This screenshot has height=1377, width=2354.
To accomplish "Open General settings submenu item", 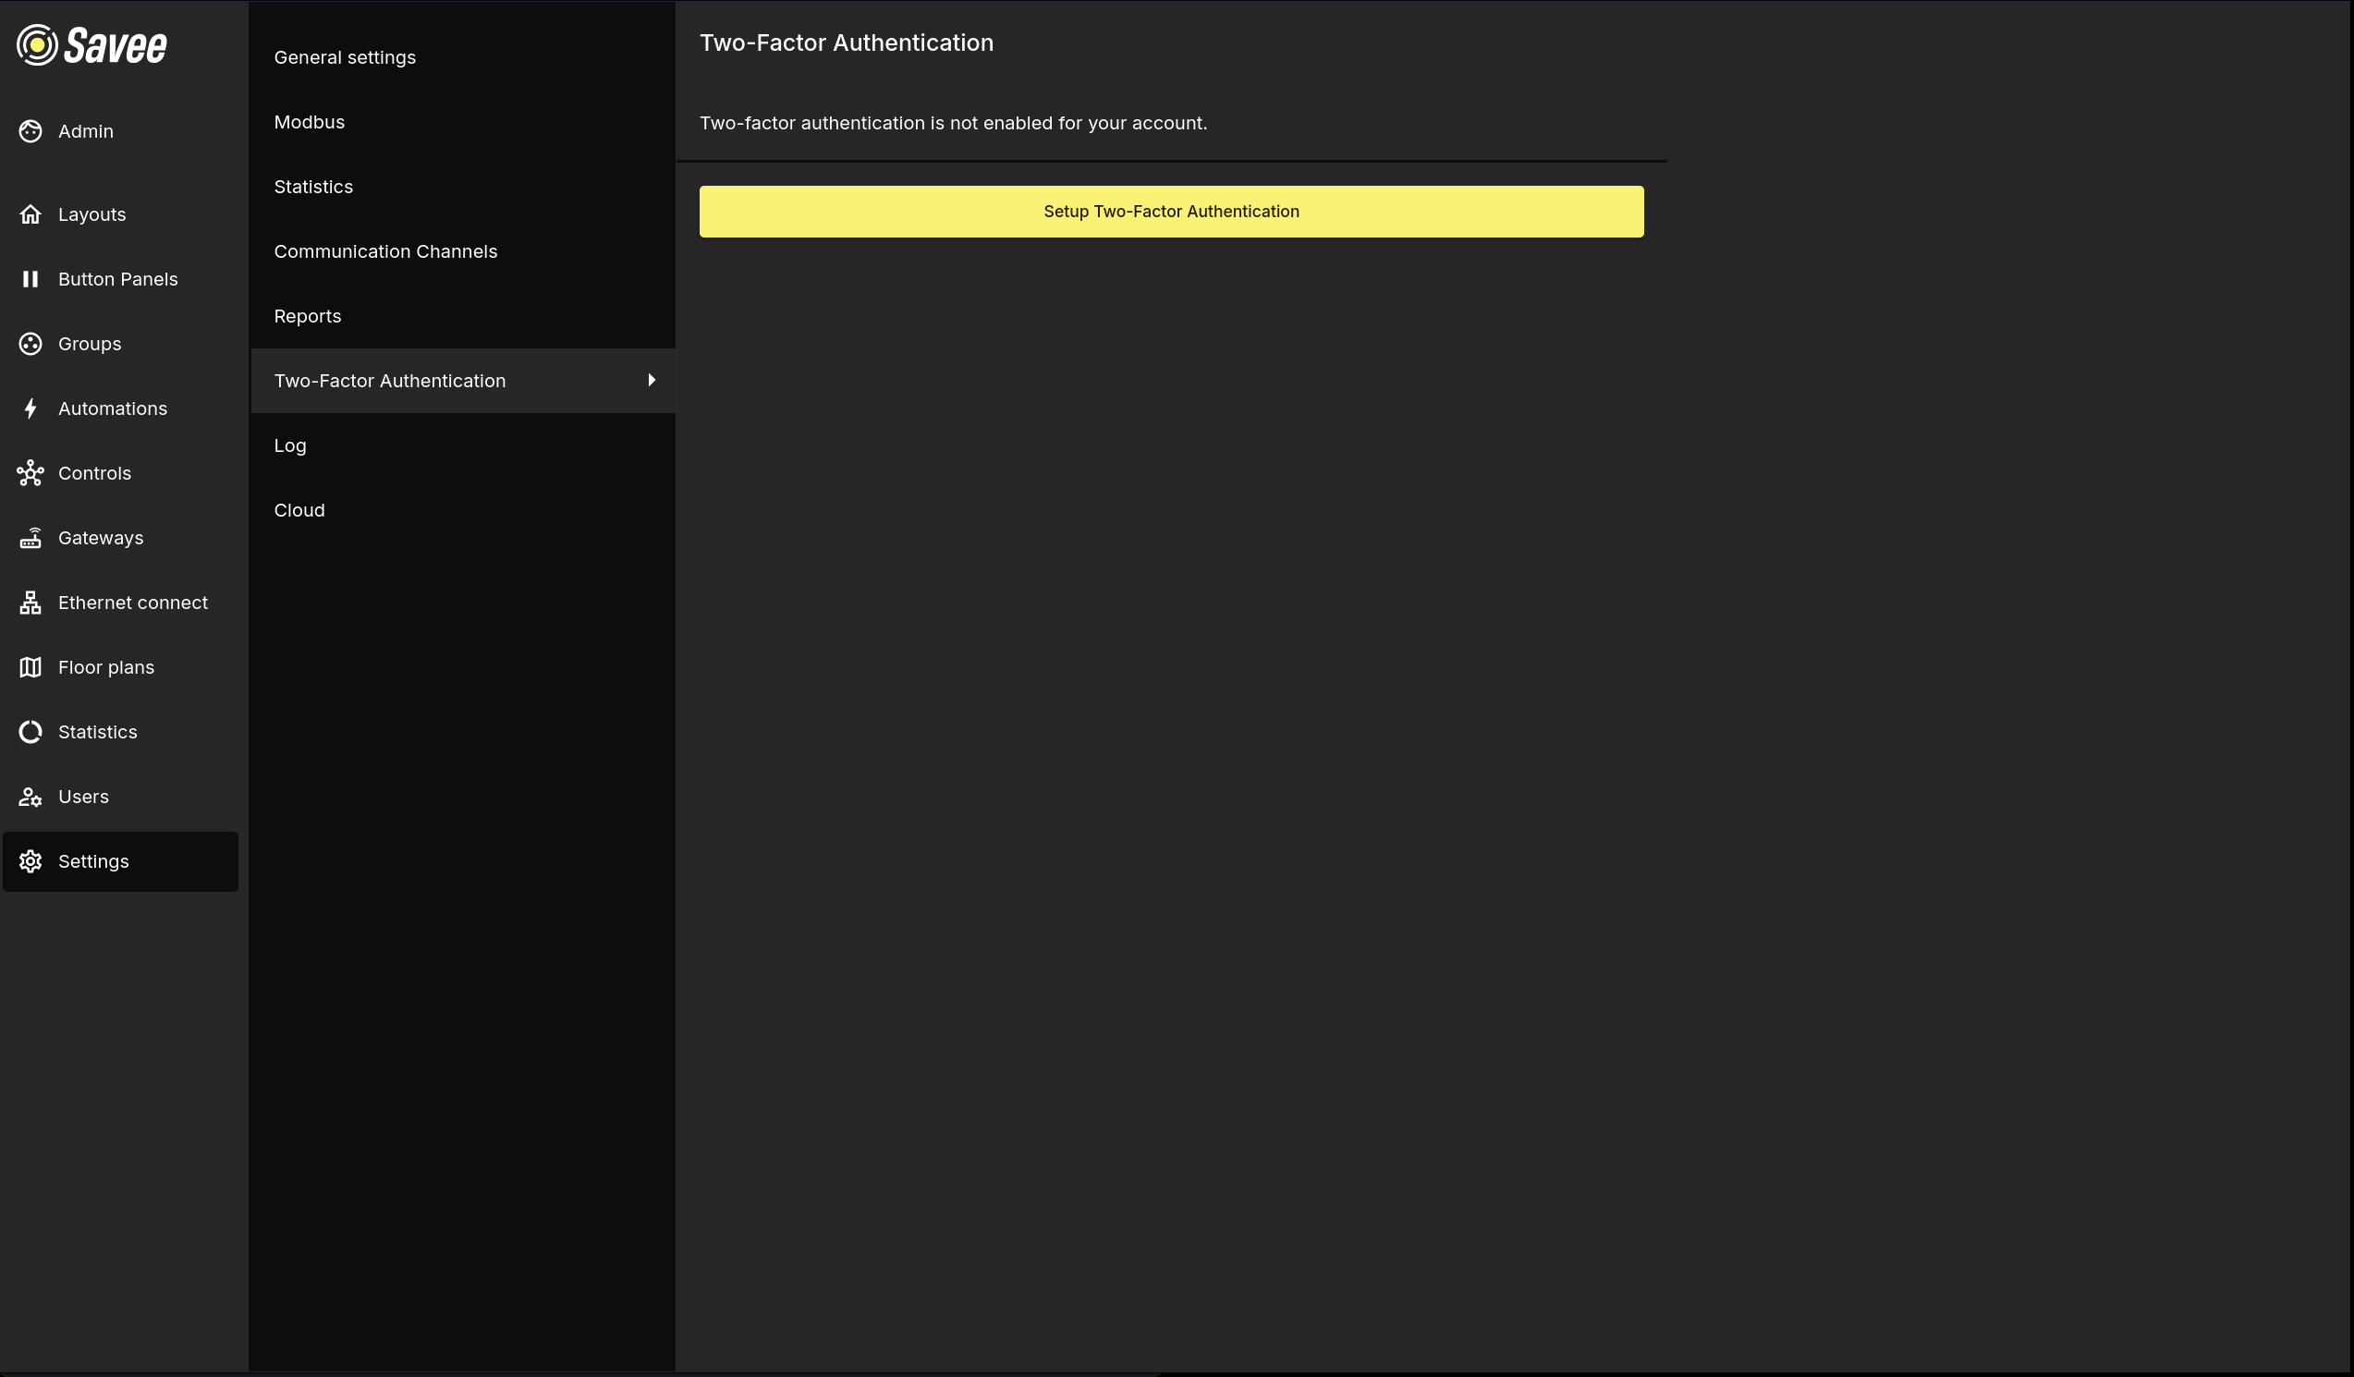I will pos(345,58).
